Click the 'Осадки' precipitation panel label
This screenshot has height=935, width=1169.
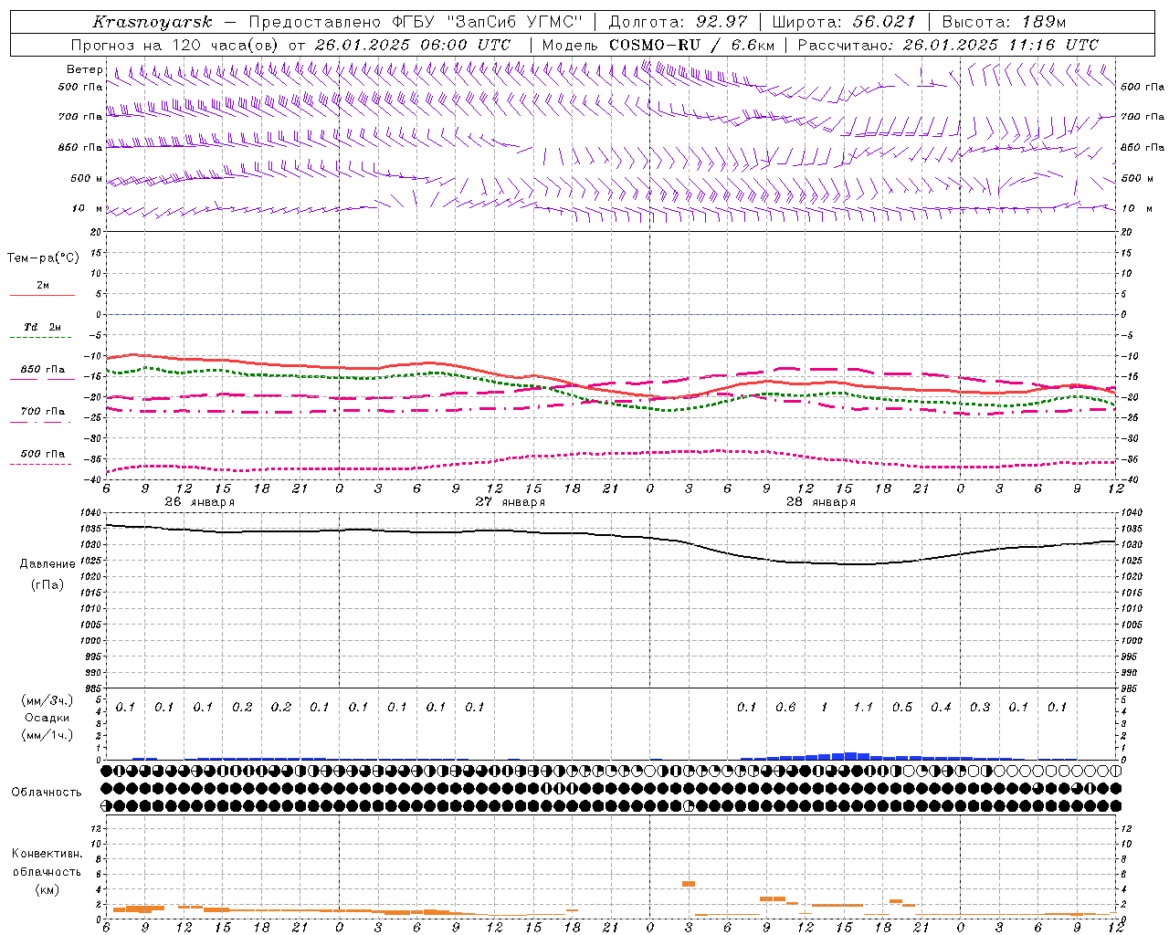coord(47,718)
